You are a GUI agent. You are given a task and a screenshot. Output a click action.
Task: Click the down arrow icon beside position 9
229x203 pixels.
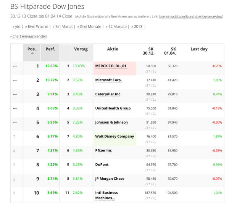(x=15, y=179)
